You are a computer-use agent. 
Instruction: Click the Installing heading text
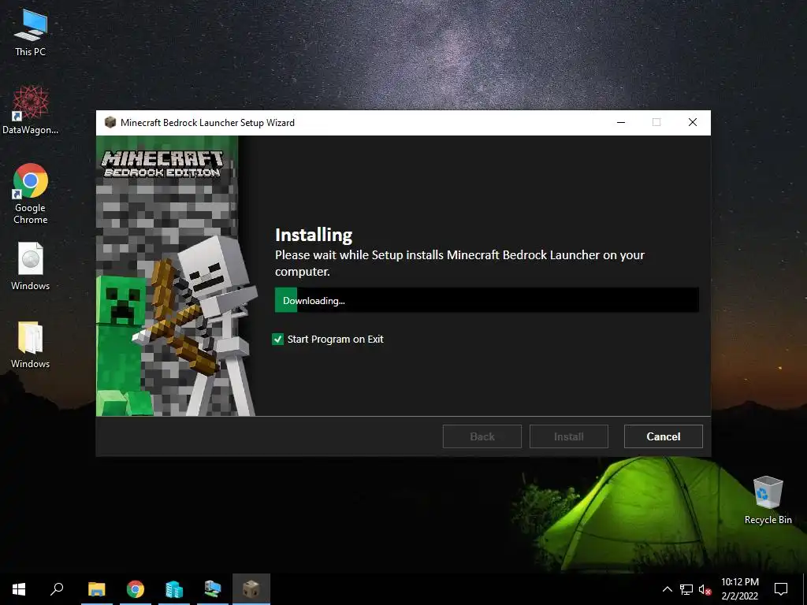coord(314,235)
